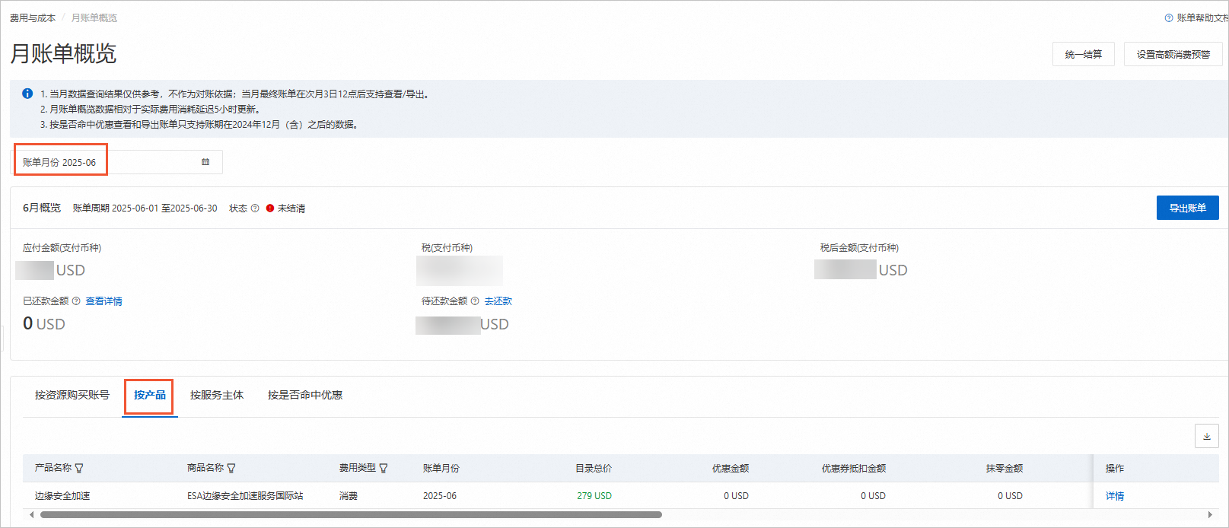Image resolution: width=1229 pixels, height=528 pixels.
Task: Click the left arrow of horizontal scrollbar
Action: (x=31, y=515)
